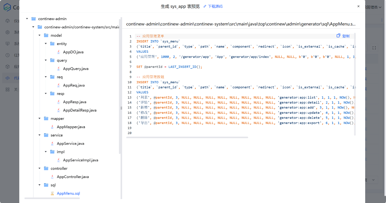Click the controller folder icon
Viewport: 386px width, 203px height.
pyautogui.click(x=46, y=168)
